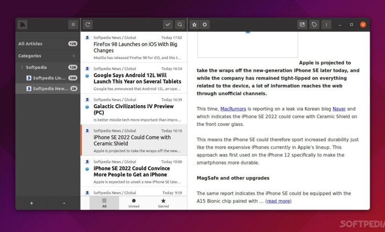Select All Articles in sidebar
This screenshot has height=232, width=385.
click(x=48, y=44)
